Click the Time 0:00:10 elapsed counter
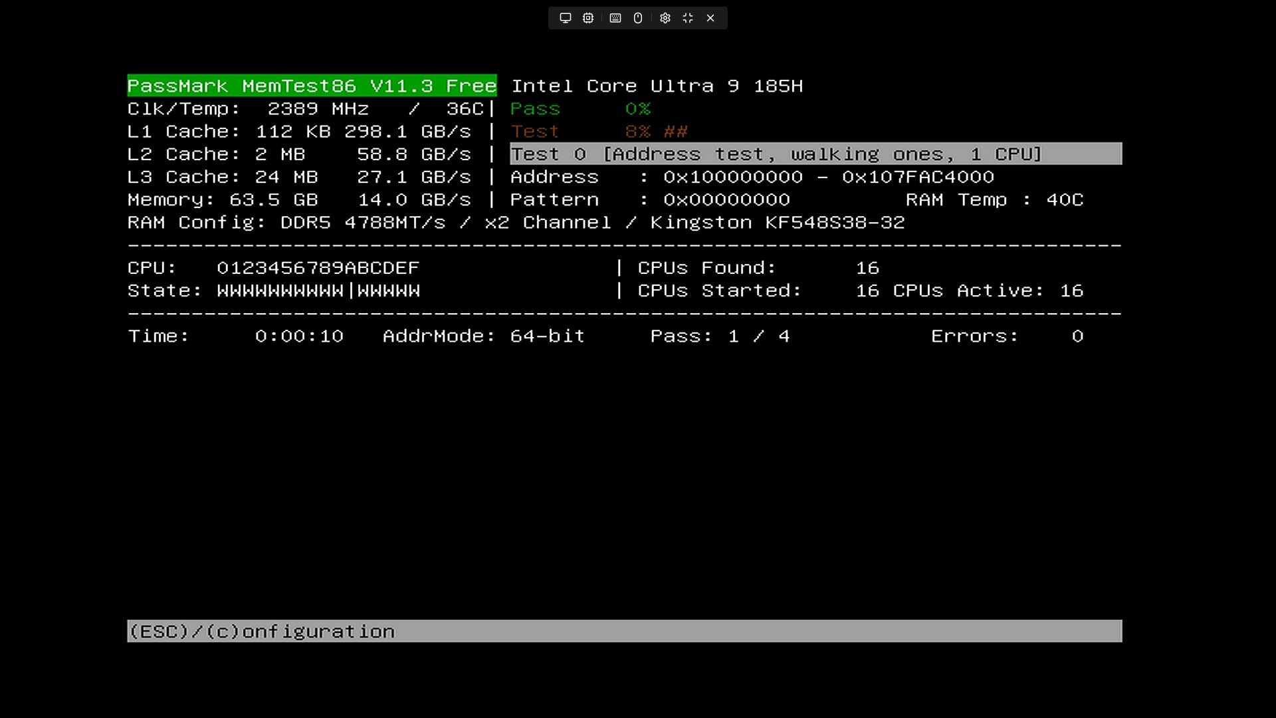Screen dimensions: 1276x718 click(x=236, y=336)
